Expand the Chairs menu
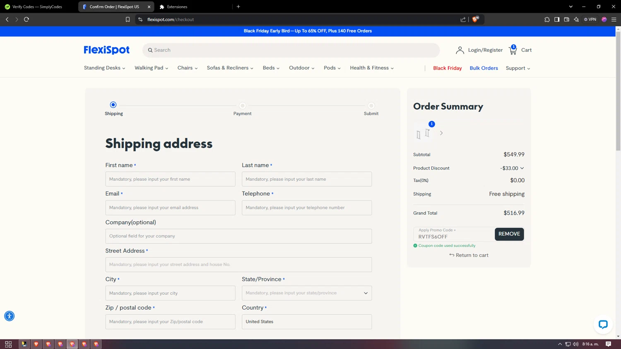This screenshot has height=349, width=621. [188, 68]
